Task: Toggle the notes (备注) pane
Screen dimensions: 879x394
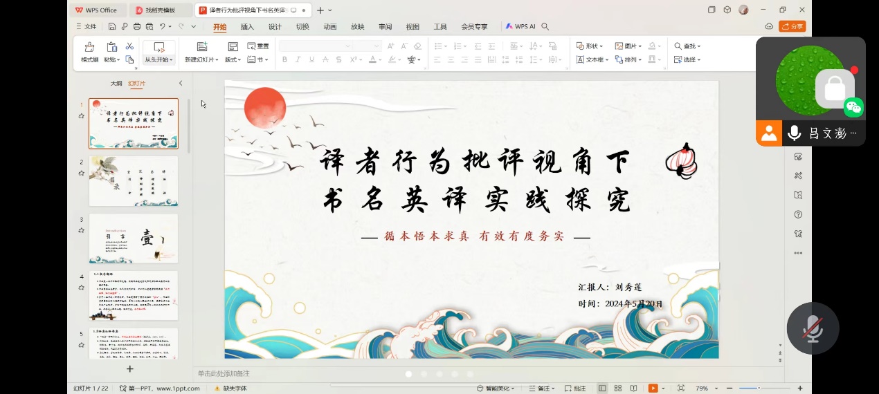Action: 541,388
